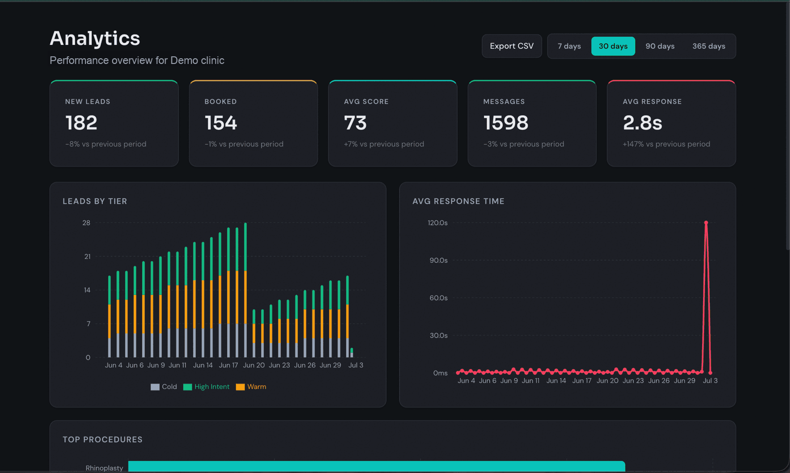The width and height of the screenshot is (790, 473).
Task: Open the Avg Score stat card
Action: pyautogui.click(x=393, y=124)
